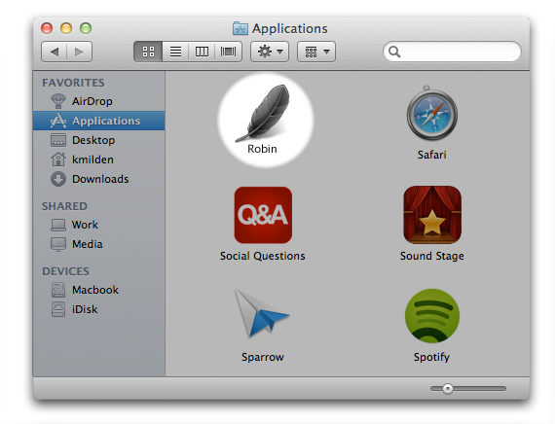Click the SHARED section header

pos(64,206)
